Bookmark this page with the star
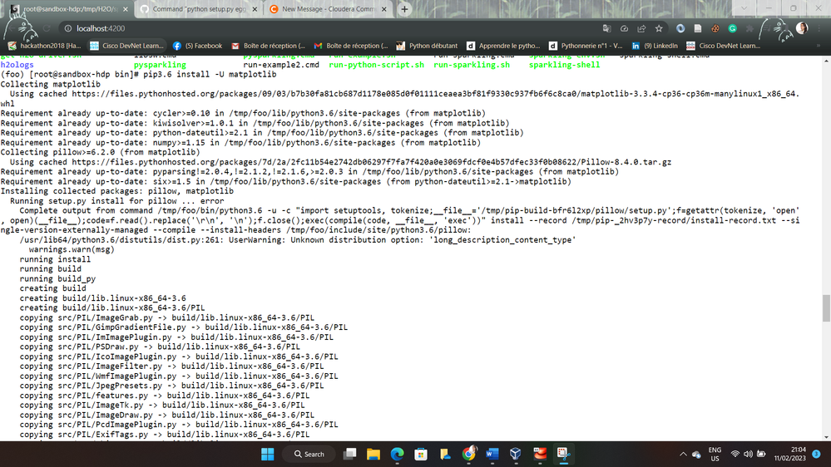Viewport: 831px width, 467px height. click(659, 28)
